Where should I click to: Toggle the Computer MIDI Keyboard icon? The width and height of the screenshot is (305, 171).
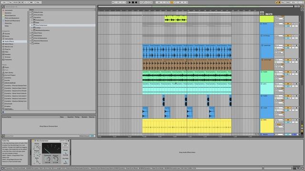coord(280,2)
